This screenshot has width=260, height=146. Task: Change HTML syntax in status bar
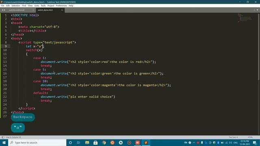click(250, 137)
